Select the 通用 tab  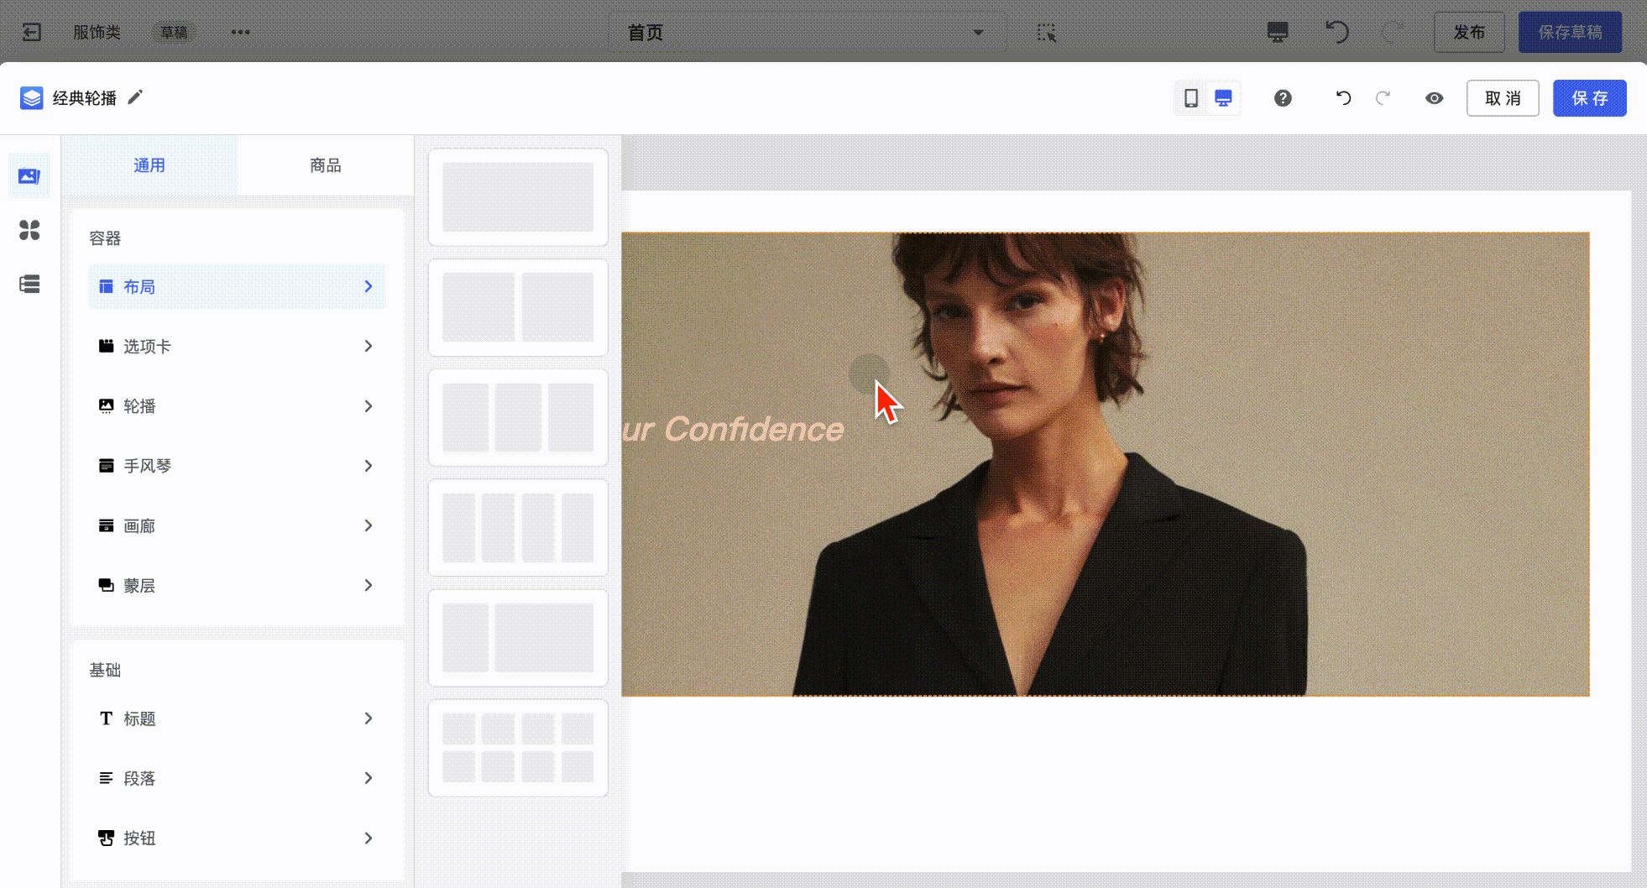[149, 165]
